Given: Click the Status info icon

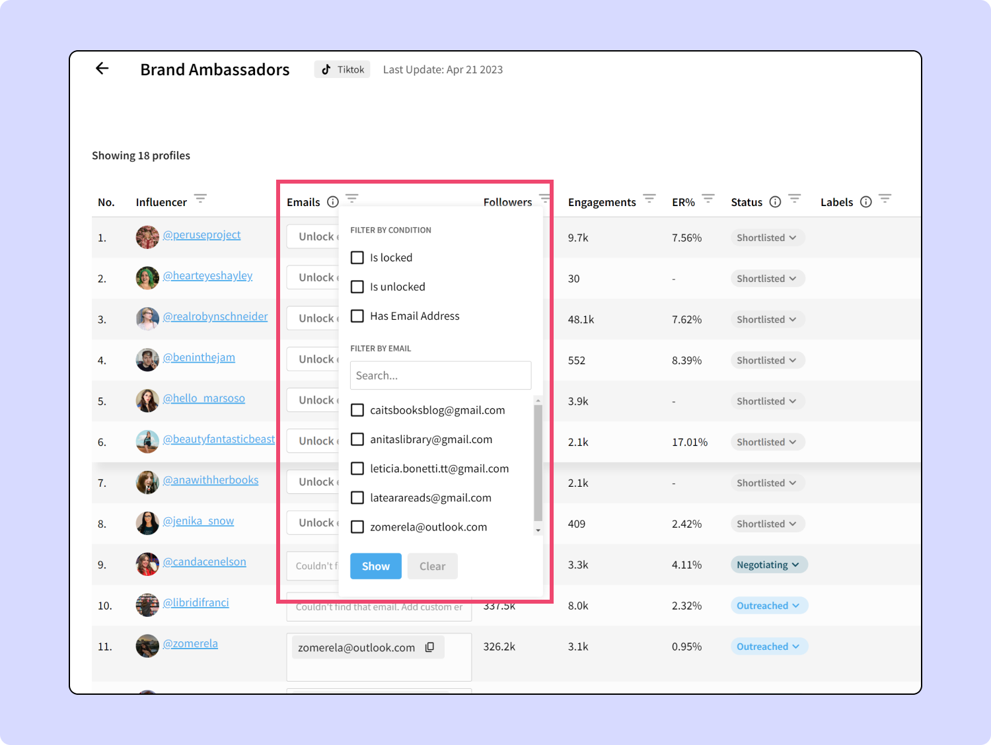Looking at the screenshot, I should 774,201.
